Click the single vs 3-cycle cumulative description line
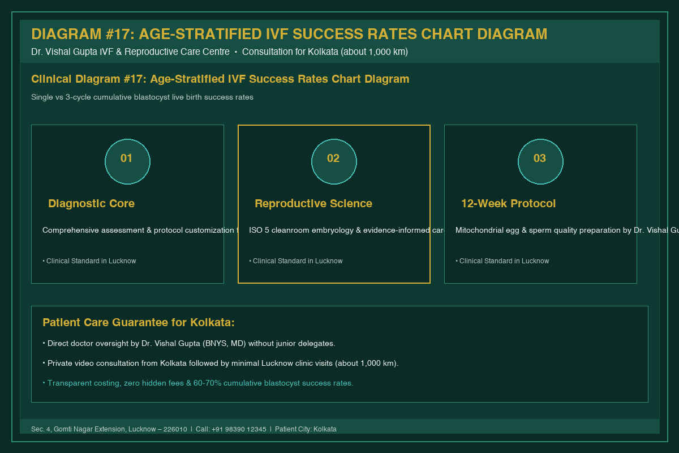 point(142,97)
